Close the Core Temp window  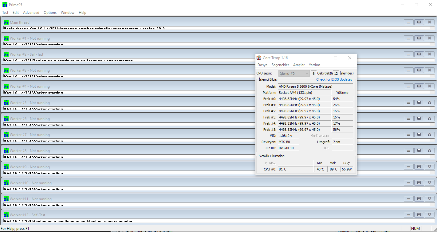(x=349, y=58)
